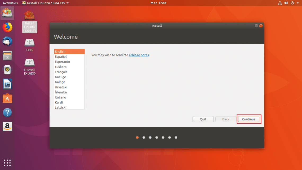Click the Back button
Screen dimensions: 302x170
[x=226, y=119]
